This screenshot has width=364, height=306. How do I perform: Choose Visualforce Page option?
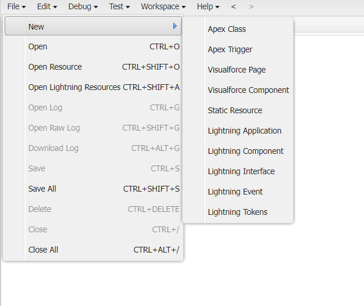pyautogui.click(x=237, y=70)
